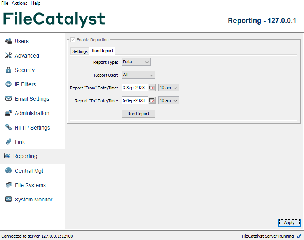The width and height of the screenshot is (304, 240).
Task: Click the Report To Date/Time label
Action: pyautogui.click(x=96, y=101)
